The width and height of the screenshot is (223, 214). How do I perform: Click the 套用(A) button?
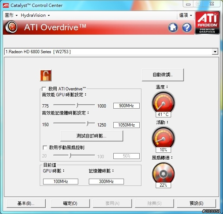point(112,203)
